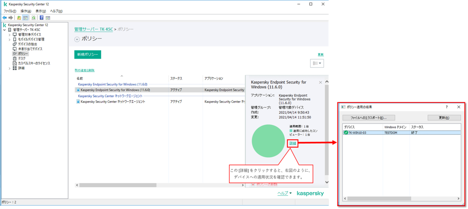468x209 pixels.
Task: Click the 詳細 link beside the pie chart
Action: click(x=293, y=144)
